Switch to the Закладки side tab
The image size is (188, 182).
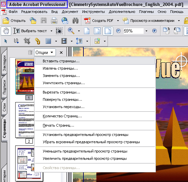[x=4, y=63]
